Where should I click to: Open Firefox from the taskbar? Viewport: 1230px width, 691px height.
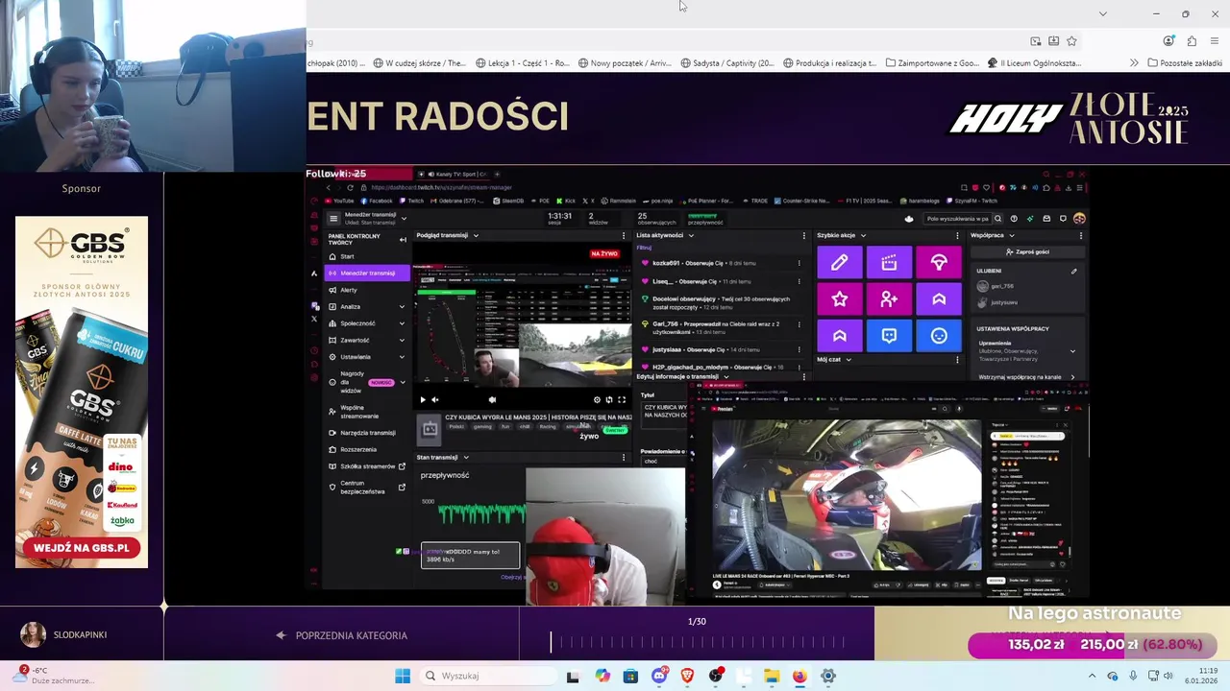(799, 676)
